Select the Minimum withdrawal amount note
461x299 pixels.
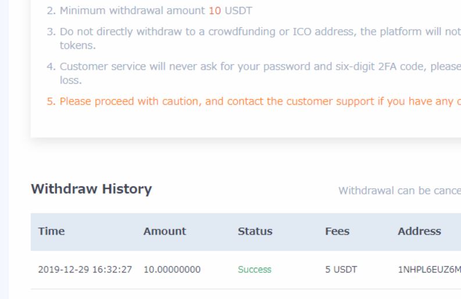tap(149, 11)
